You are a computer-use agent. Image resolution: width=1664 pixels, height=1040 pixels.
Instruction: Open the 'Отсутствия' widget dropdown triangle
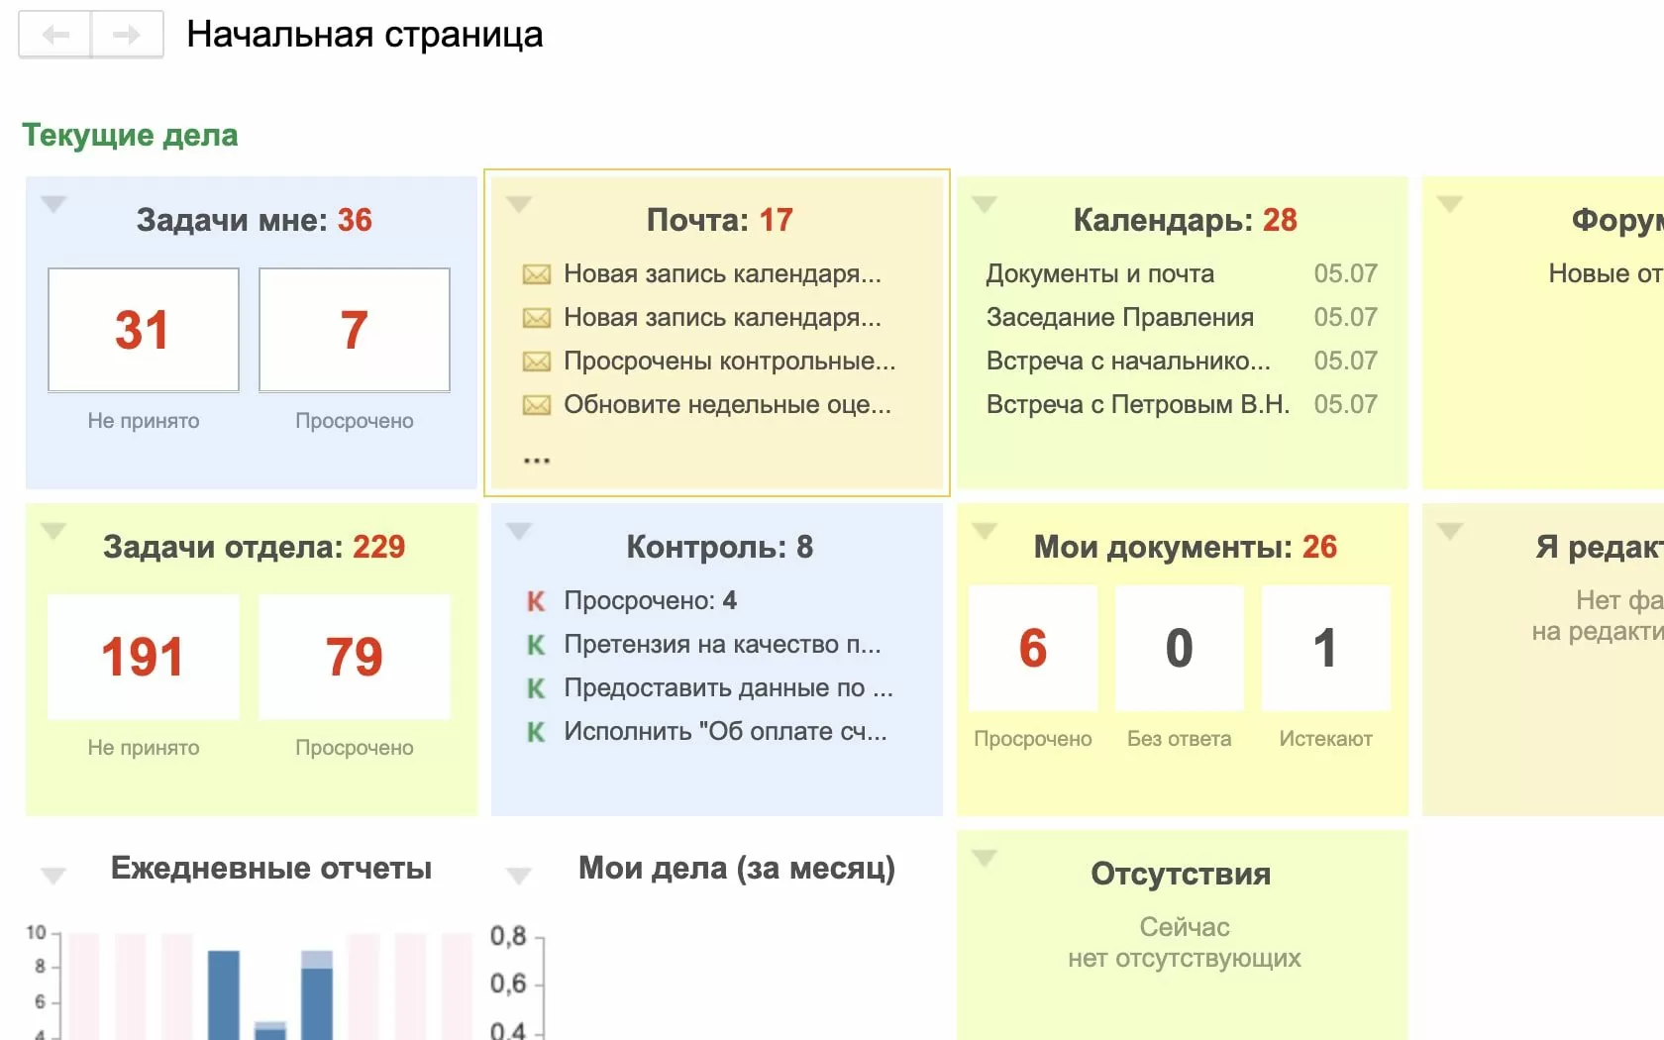pyautogui.click(x=985, y=858)
